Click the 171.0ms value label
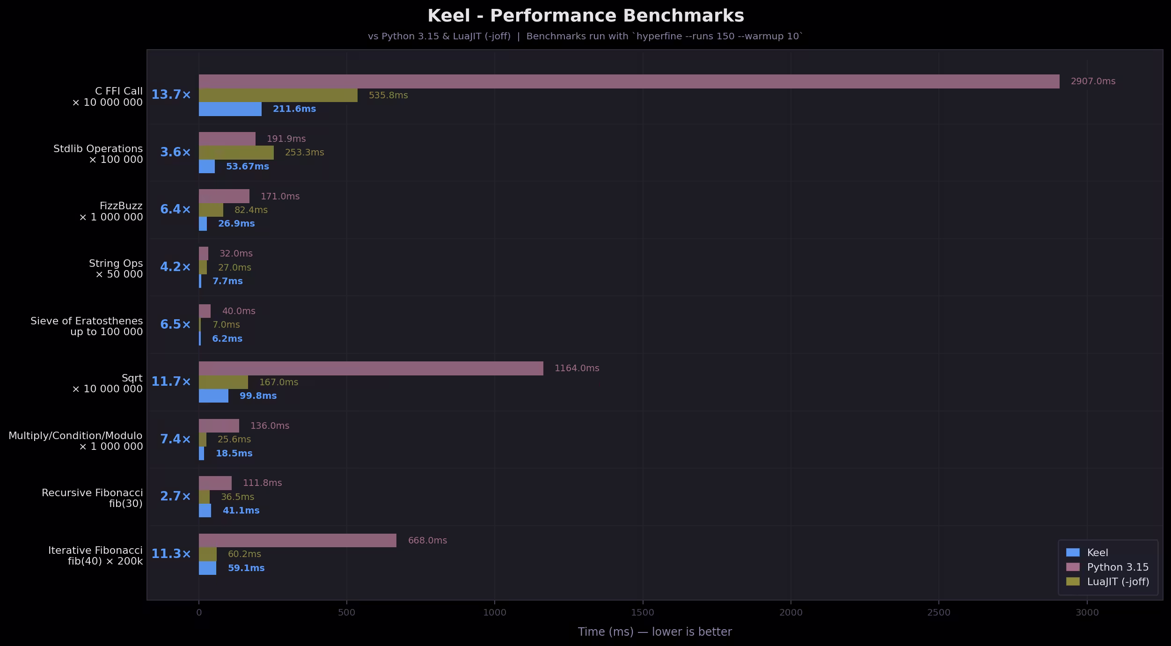1171x646 pixels. (280, 197)
